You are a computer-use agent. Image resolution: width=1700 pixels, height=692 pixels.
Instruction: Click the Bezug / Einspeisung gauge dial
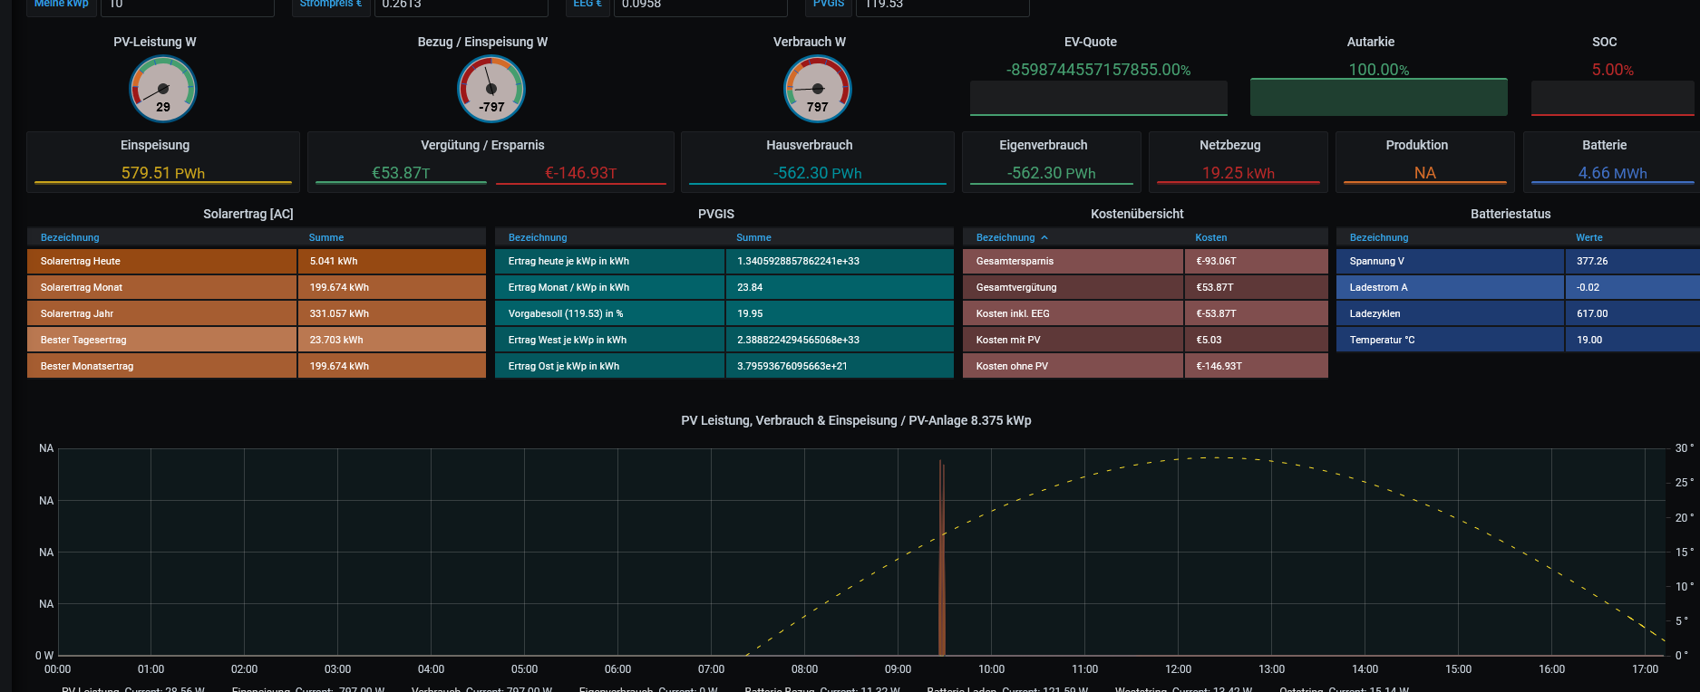click(491, 90)
